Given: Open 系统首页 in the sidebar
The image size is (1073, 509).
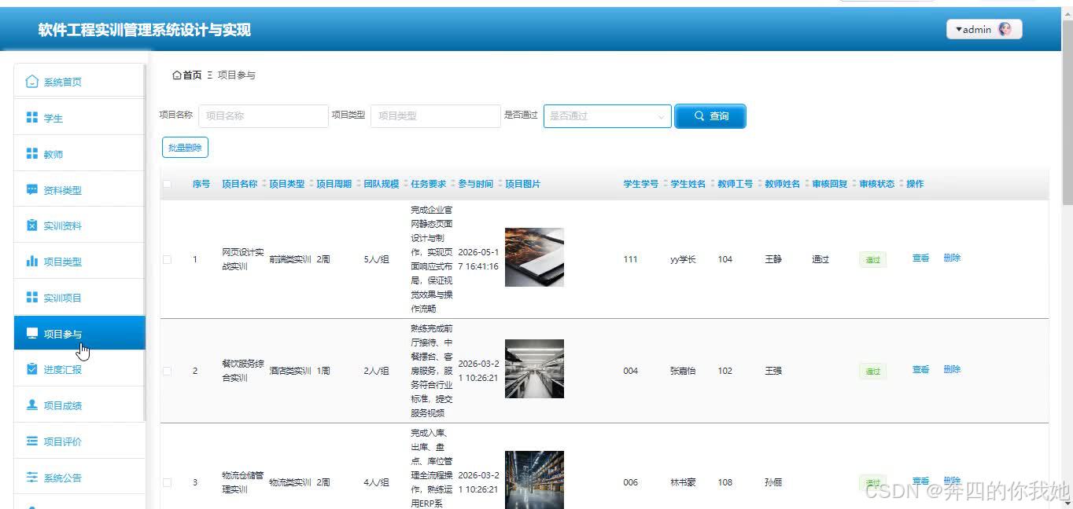Looking at the screenshot, I should [79, 82].
